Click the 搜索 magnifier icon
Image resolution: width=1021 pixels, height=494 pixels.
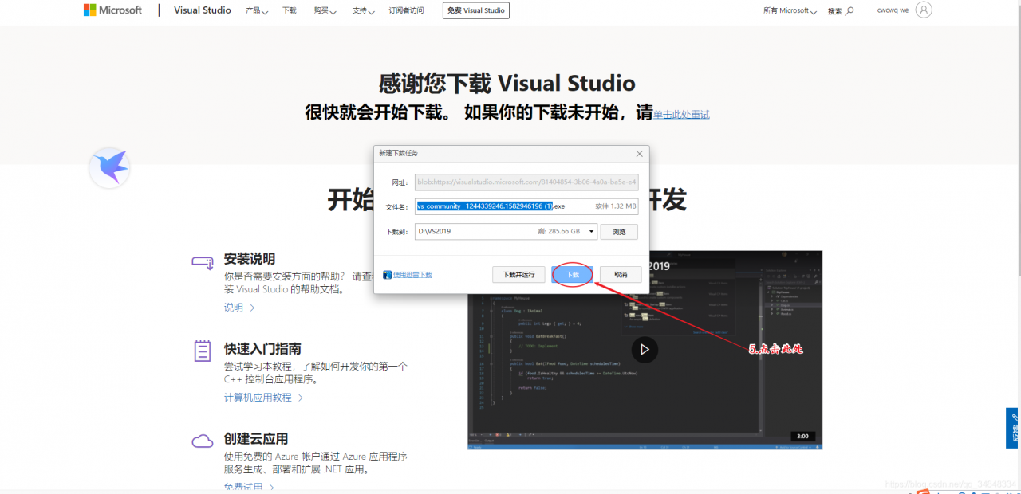click(849, 10)
